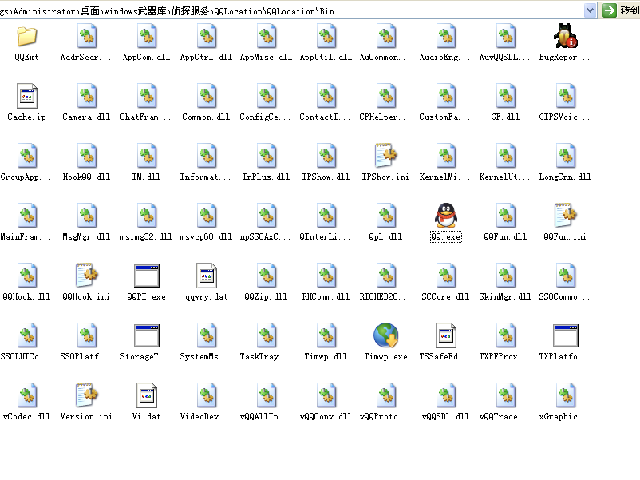Click the npSSOAxC... file name
Image resolution: width=640 pixels, height=480 pixels.
[x=265, y=237]
